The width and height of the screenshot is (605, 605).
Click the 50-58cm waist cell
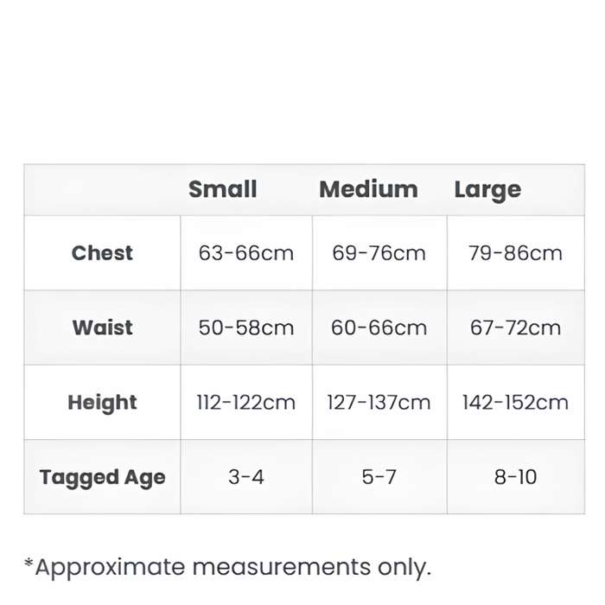246,328
